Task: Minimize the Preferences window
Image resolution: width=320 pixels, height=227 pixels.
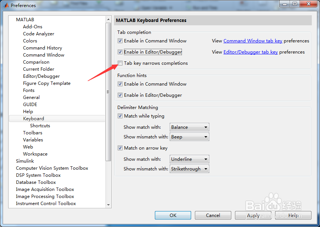Action: pos(285,4)
